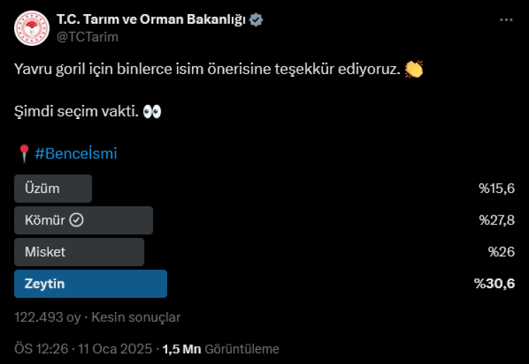This screenshot has height=364, width=529.
Task: Select the highlighted Zeytin poll option
Action: (x=90, y=284)
